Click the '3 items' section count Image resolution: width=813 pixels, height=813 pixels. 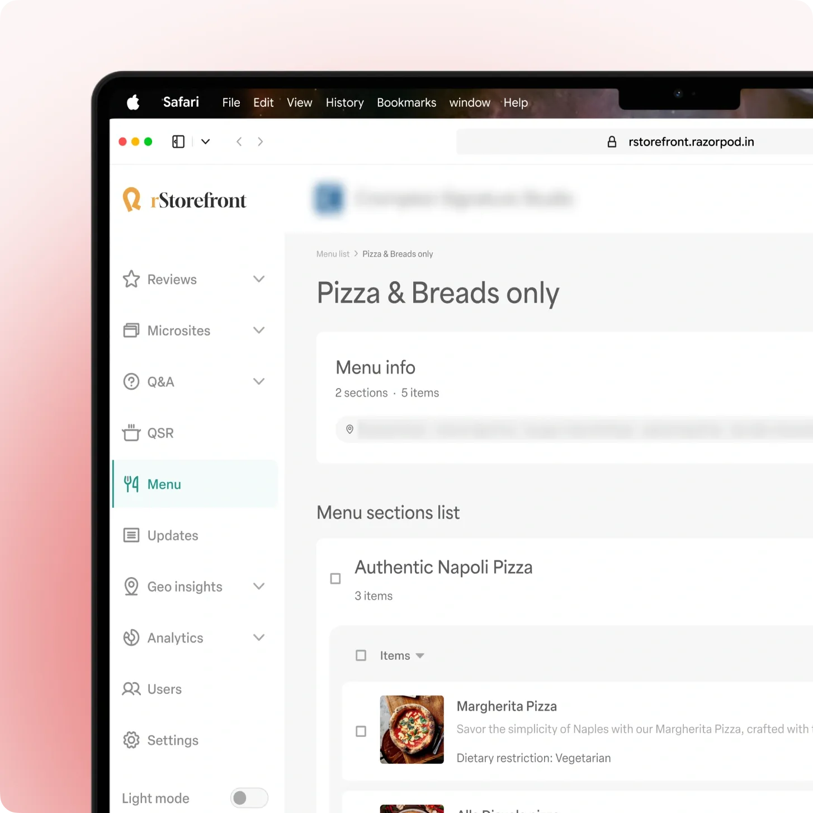pos(374,596)
